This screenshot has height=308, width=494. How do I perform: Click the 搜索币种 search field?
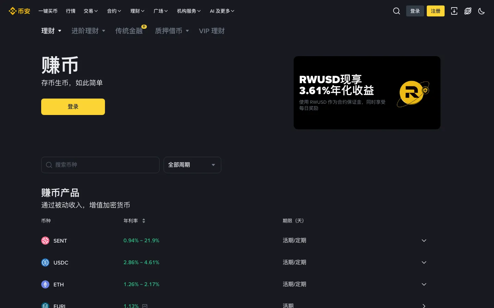tap(100, 165)
